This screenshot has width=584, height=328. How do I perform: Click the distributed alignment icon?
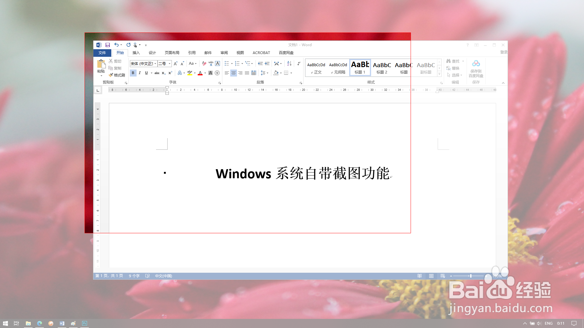coord(254,73)
